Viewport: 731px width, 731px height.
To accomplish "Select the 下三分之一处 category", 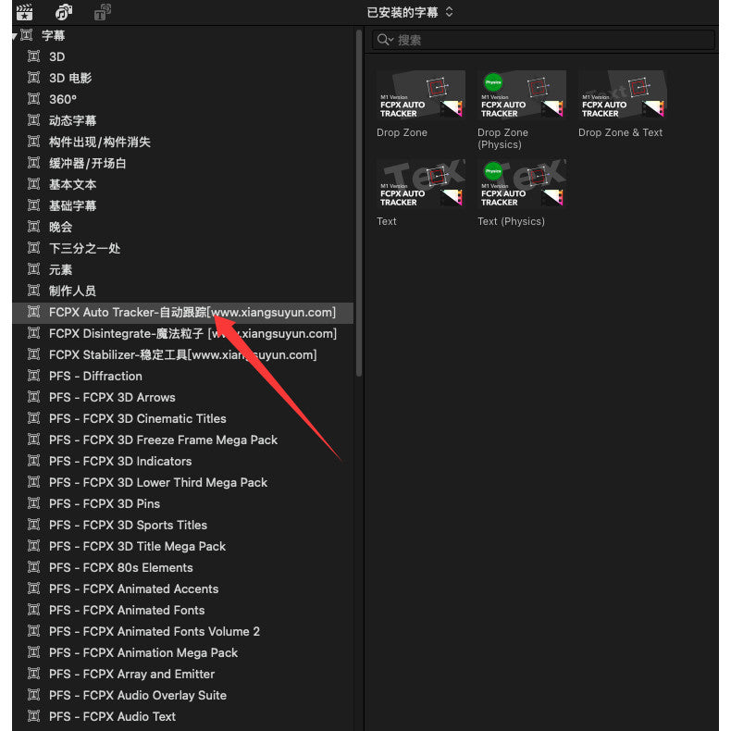I will click(x=183, y=249).
